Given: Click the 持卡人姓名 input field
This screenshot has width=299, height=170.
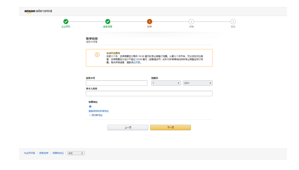Looking at the screenshot, I should point(149,93).
